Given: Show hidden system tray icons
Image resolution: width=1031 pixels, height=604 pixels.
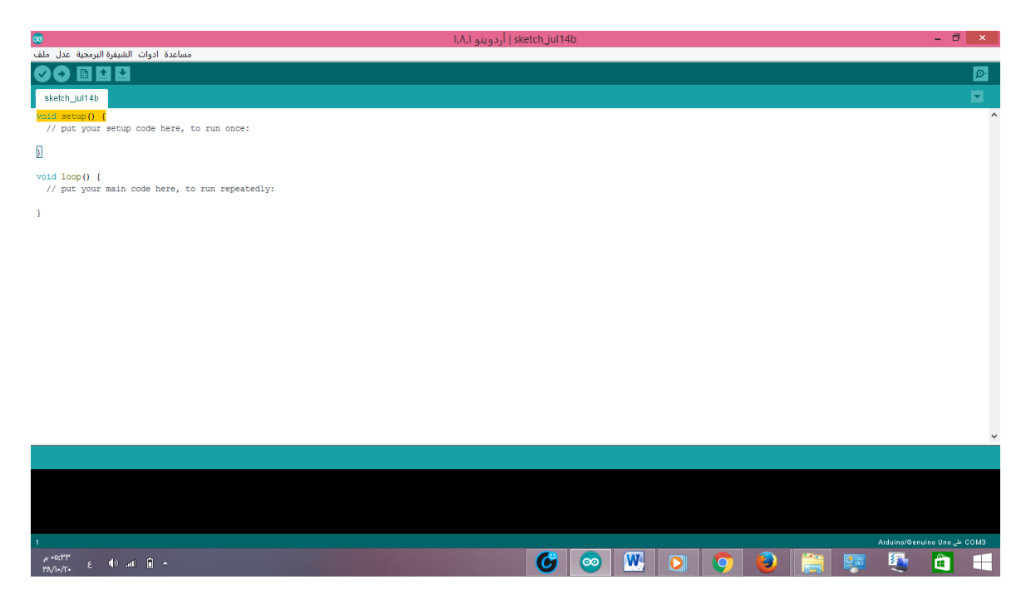Looking at the screenshot, I should coord(165,564).
